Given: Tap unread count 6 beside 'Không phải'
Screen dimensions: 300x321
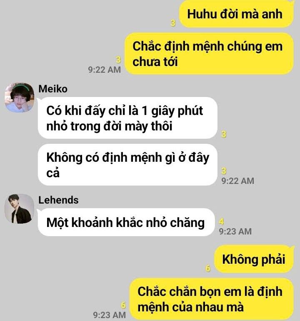Looking at the screenshot, I should point(208,268).
